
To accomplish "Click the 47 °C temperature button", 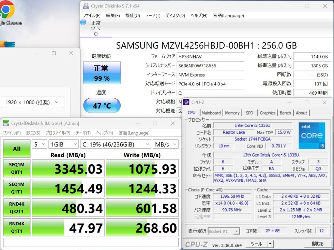I will 102,106.
